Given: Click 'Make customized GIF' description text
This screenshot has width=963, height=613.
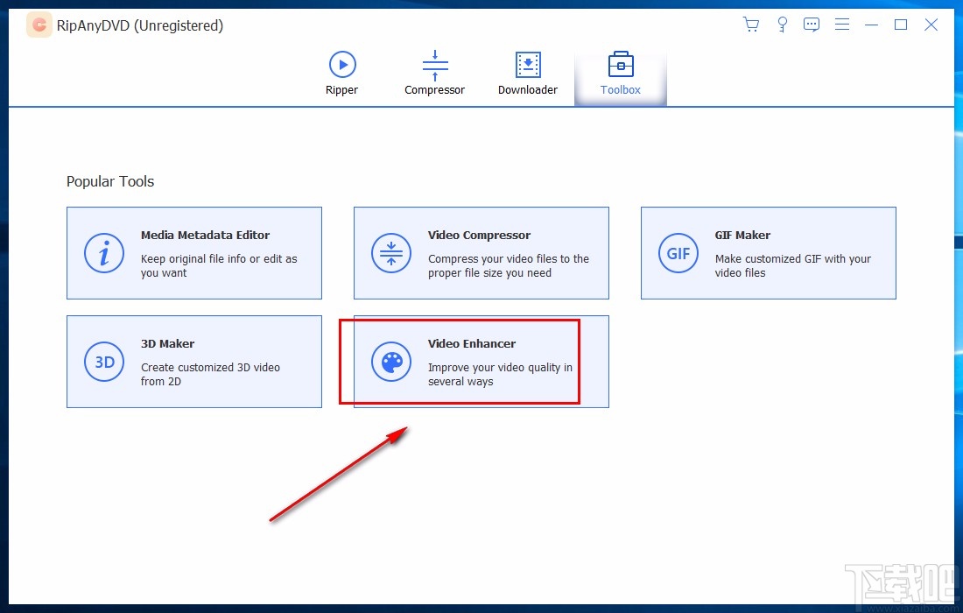Looking at the screenshot, I should tap(793, 266).
